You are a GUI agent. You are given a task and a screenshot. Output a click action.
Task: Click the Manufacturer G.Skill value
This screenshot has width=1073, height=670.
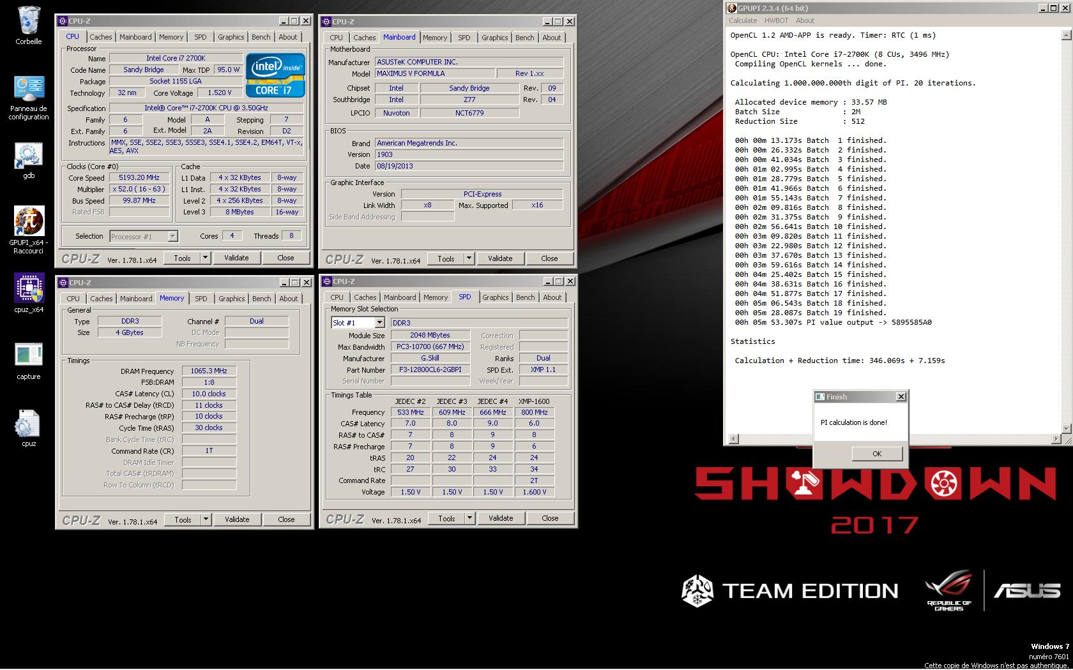(x=430, y=358)
